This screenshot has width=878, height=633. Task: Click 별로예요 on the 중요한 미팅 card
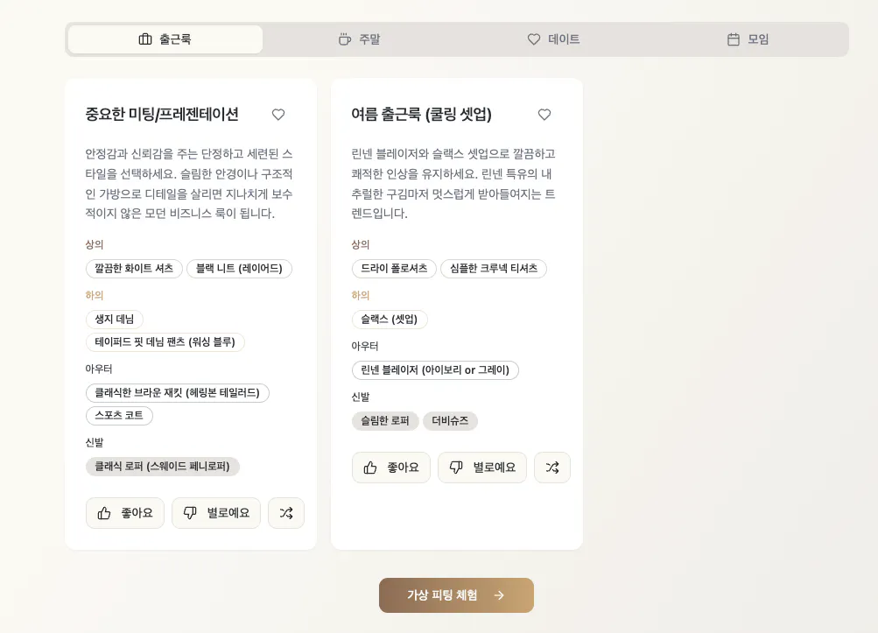[x=216, y=513]
